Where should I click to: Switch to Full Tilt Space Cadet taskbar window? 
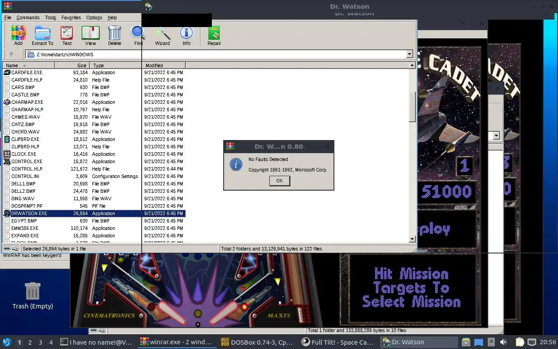point(338,342)
